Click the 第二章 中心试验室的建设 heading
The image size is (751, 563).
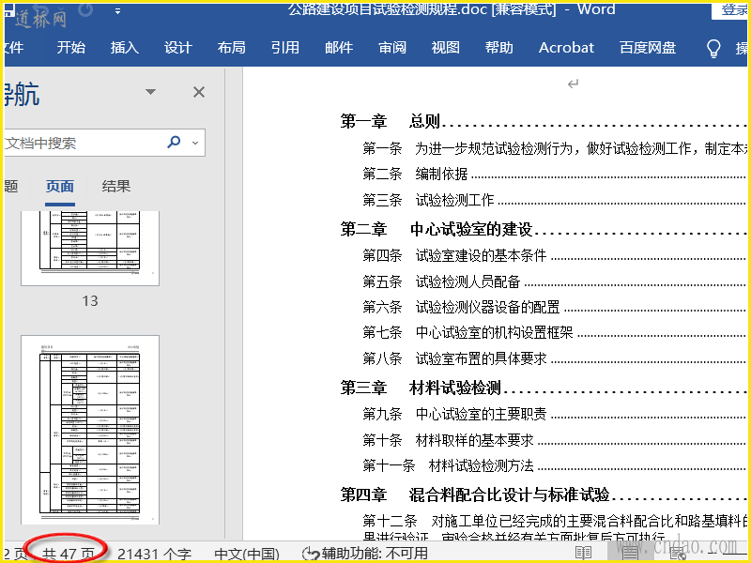click(x=544, y=229)
